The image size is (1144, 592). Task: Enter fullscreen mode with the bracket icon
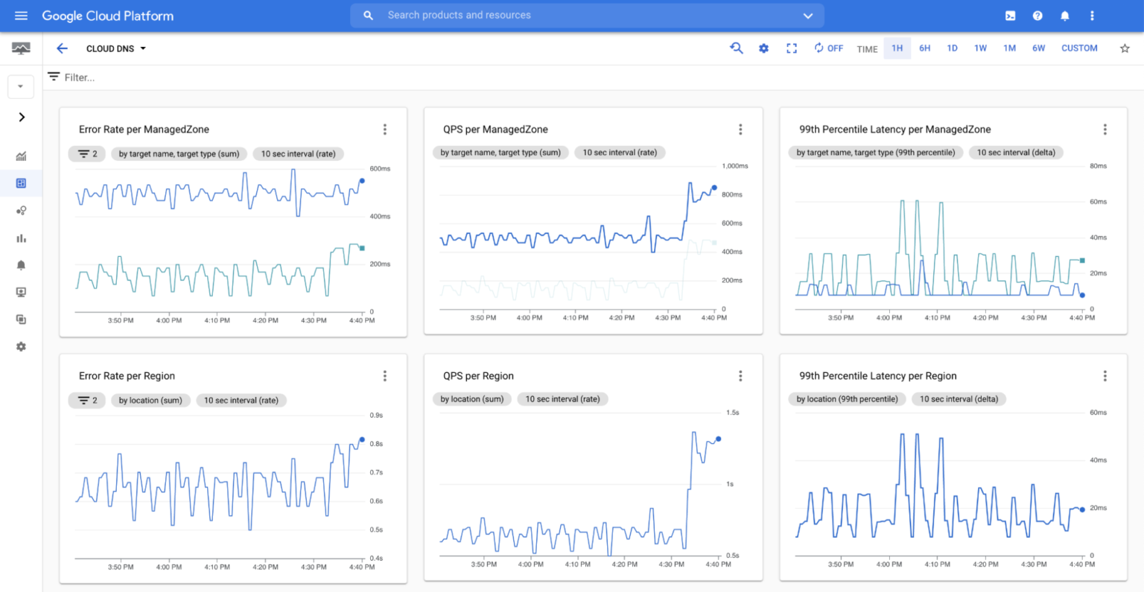[x=791, y=48]
